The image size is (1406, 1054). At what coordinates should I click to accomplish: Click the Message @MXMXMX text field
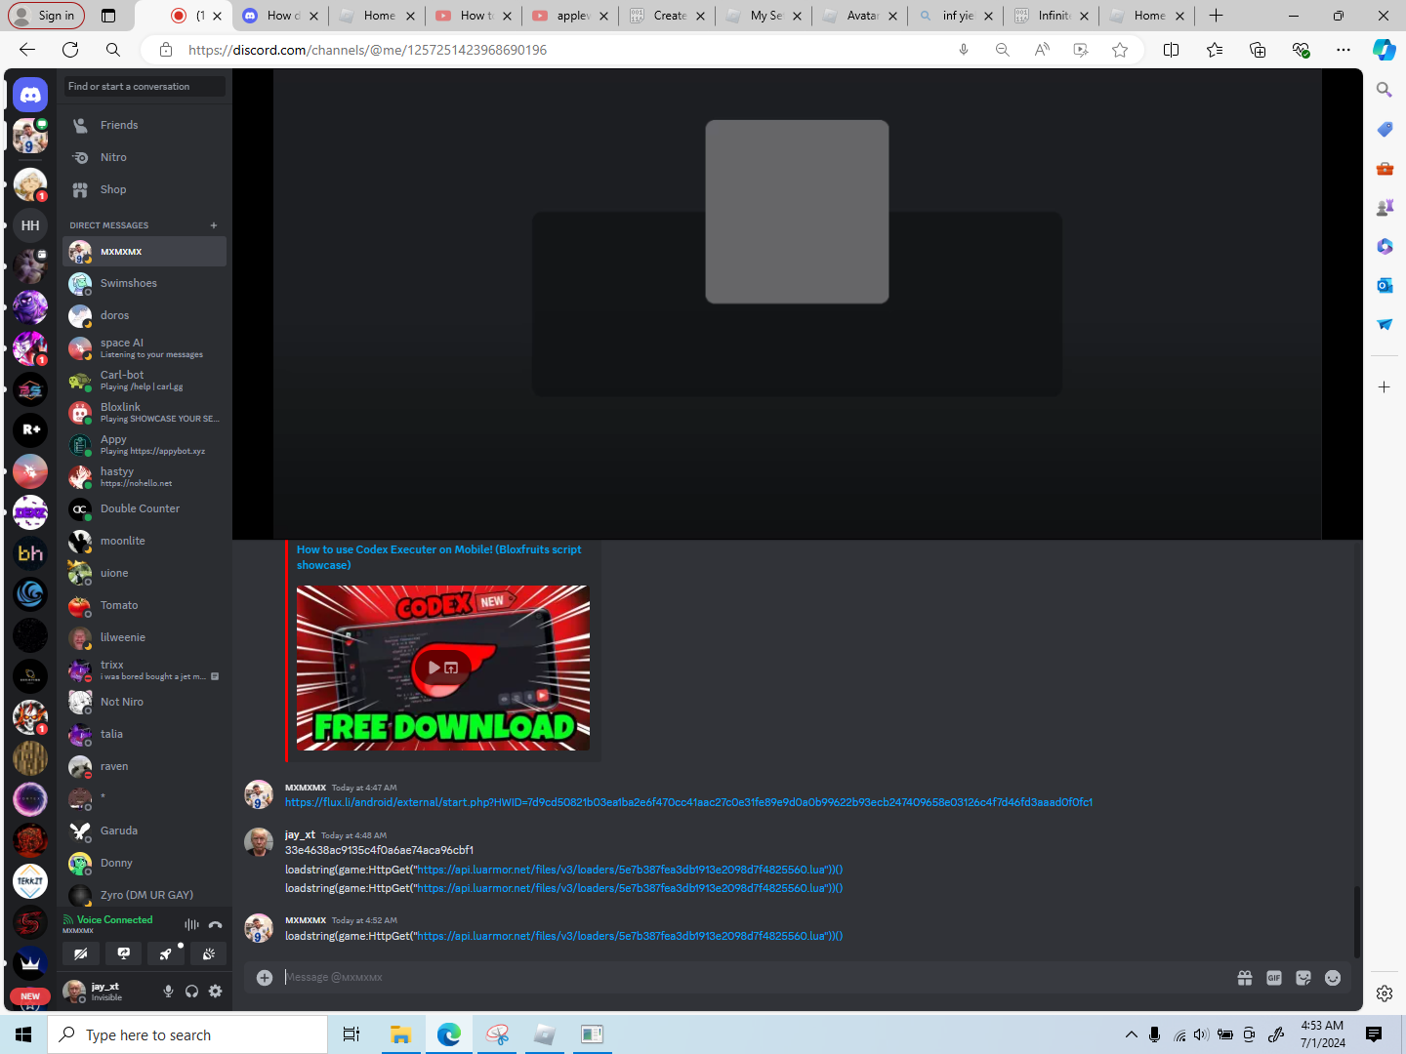point(752,978)
